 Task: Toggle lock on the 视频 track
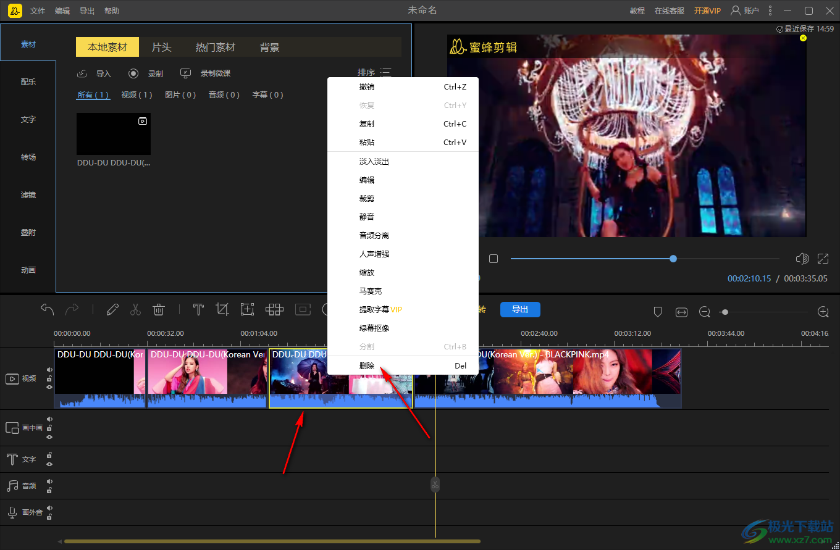[49, 378]
